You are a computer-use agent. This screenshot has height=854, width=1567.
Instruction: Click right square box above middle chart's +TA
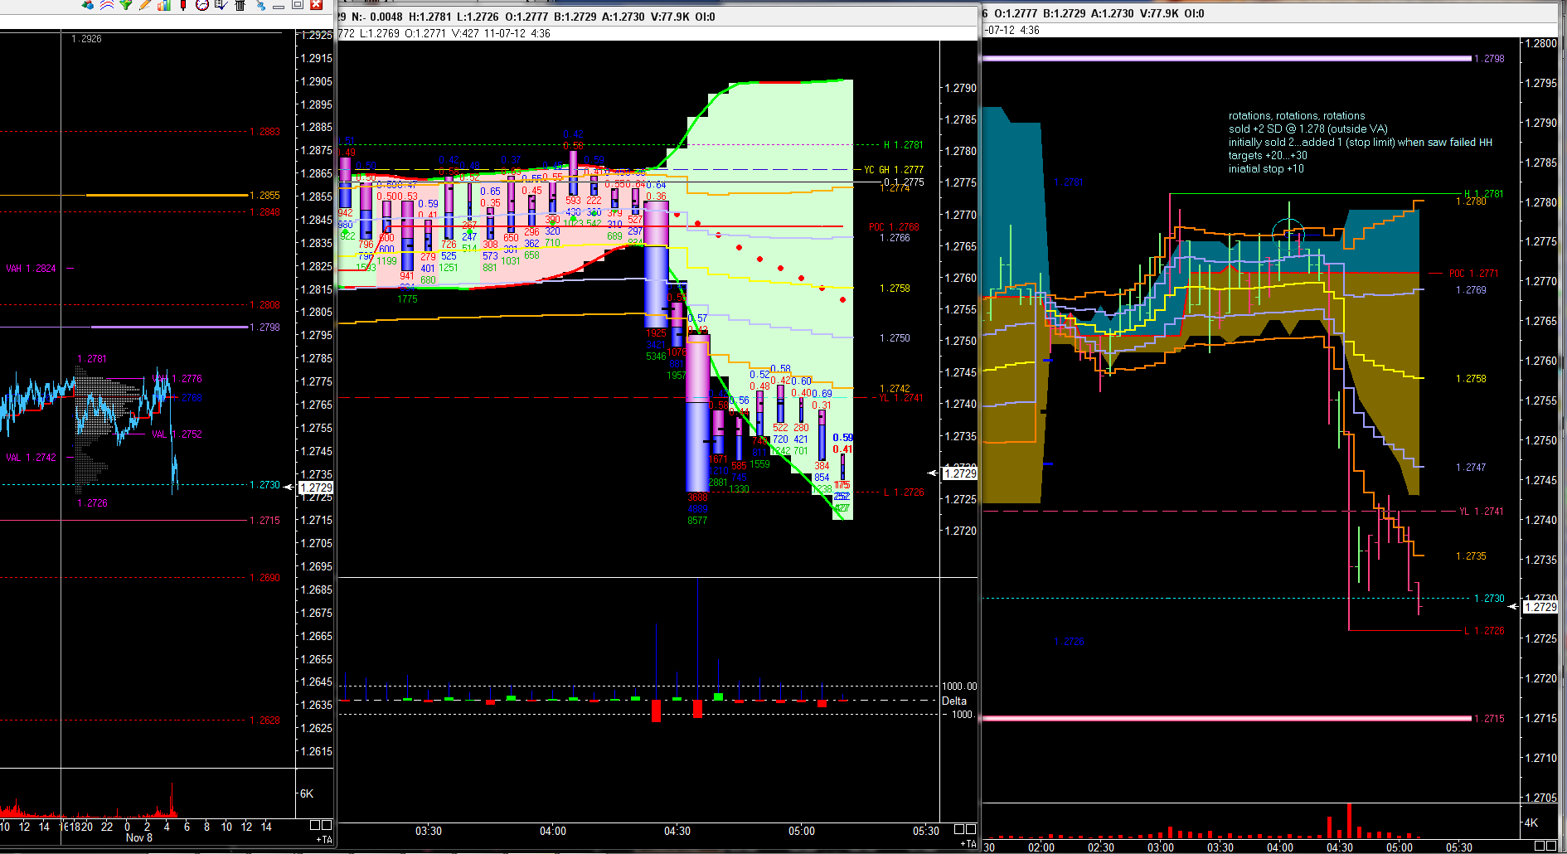pyautogui.click(x=971, y=829)
